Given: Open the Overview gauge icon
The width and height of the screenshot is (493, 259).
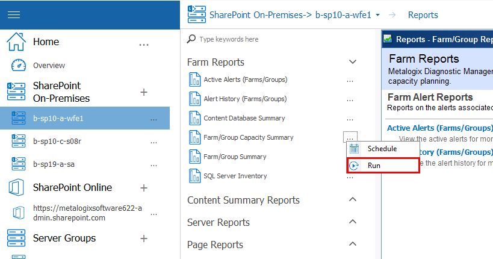Looking at the screenshot, I should coord(19,65).
